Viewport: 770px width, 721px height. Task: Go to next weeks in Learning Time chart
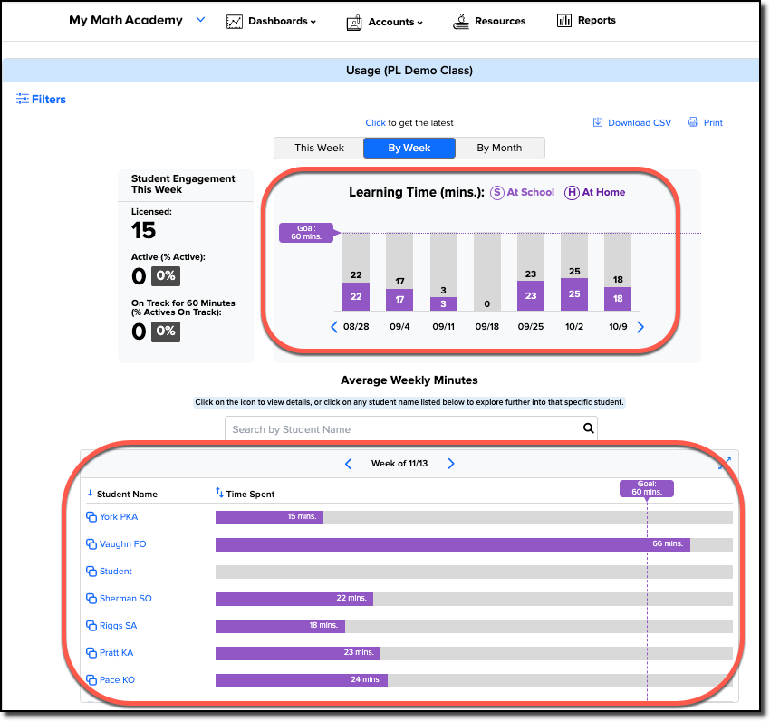pyautogui.click(x=640, y=327)
